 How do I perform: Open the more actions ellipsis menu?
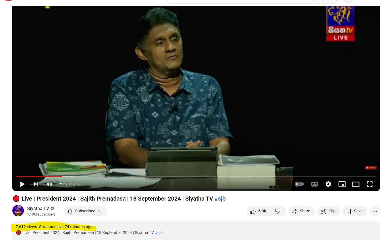[x=375, y=211]
